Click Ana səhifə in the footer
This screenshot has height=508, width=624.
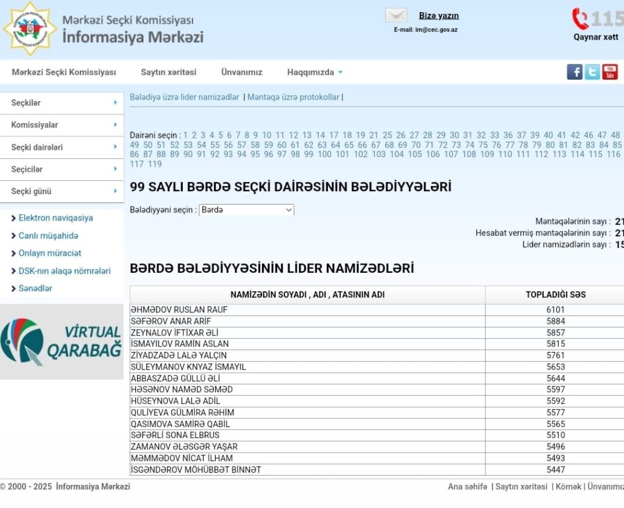click(467, 487)
